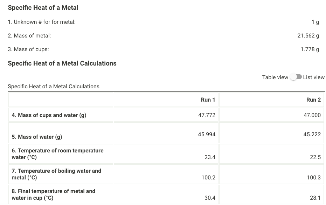Click the Table view label

point(275,77)
